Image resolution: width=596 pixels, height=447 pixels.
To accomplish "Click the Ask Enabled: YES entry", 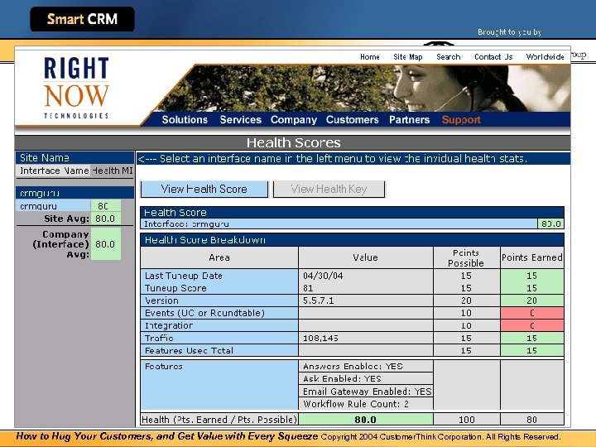I will (x=366, y=378).
